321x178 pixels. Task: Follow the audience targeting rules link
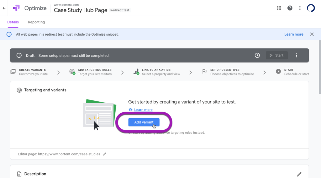[174, 133]
